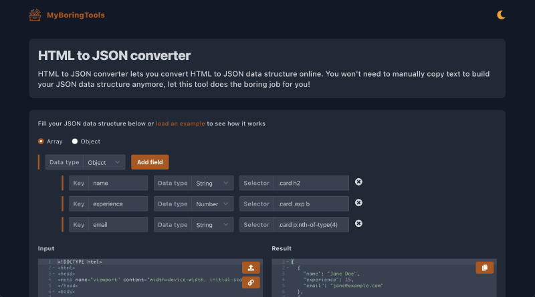Viewport: 535px width, 297px height.
Task: Click the HTML to JSON converter heading
Action: pos(114,55)
